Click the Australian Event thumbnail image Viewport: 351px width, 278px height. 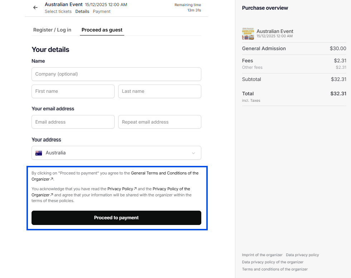(248, 34)
